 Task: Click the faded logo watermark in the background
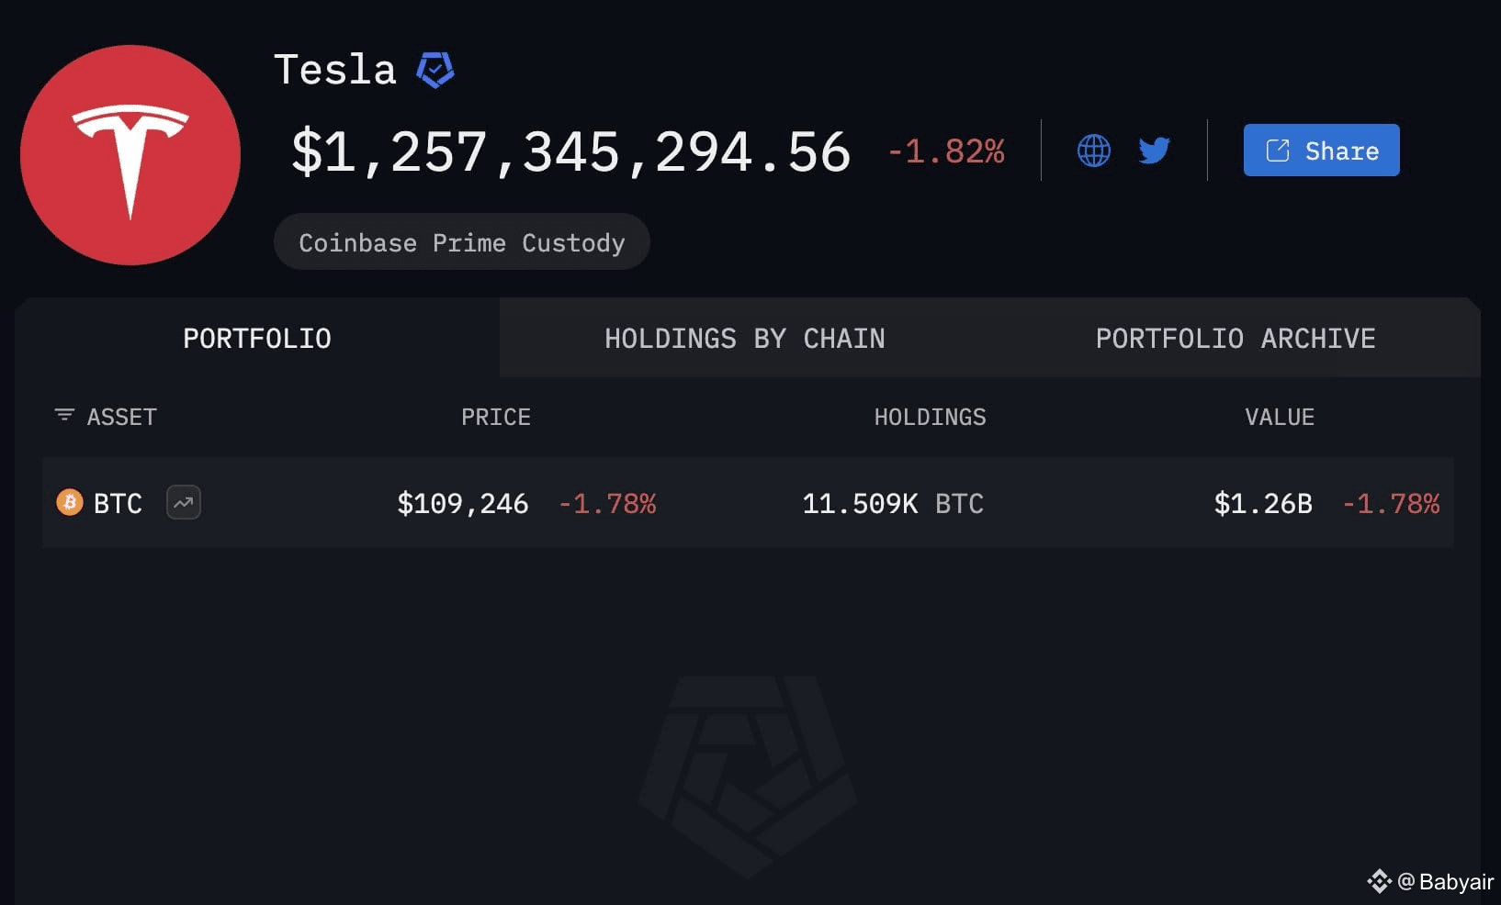click(746, 776)
